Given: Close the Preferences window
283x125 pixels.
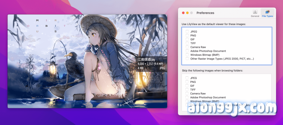Looking at the screenshot, I should point(183,13).
